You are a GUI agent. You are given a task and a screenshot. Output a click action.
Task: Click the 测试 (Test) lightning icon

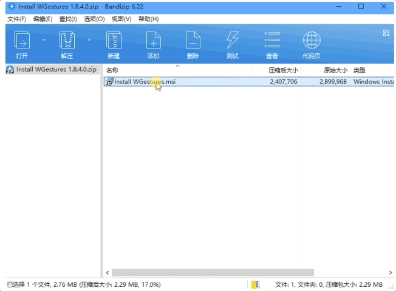coord(233,40)
